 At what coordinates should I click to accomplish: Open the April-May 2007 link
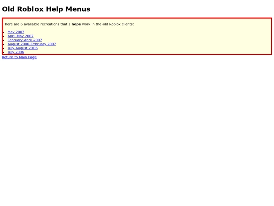(x=20, y=36)
